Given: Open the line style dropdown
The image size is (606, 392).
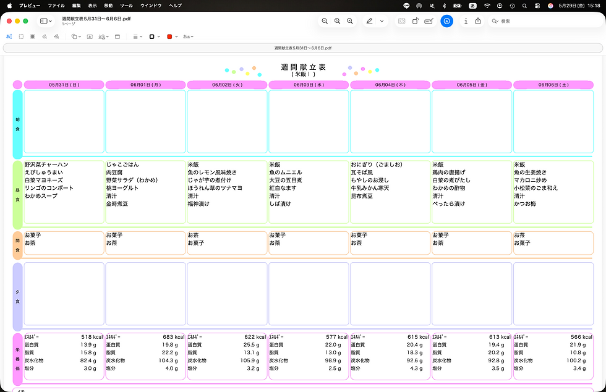Looking at the screenshot, I should 137,36.
